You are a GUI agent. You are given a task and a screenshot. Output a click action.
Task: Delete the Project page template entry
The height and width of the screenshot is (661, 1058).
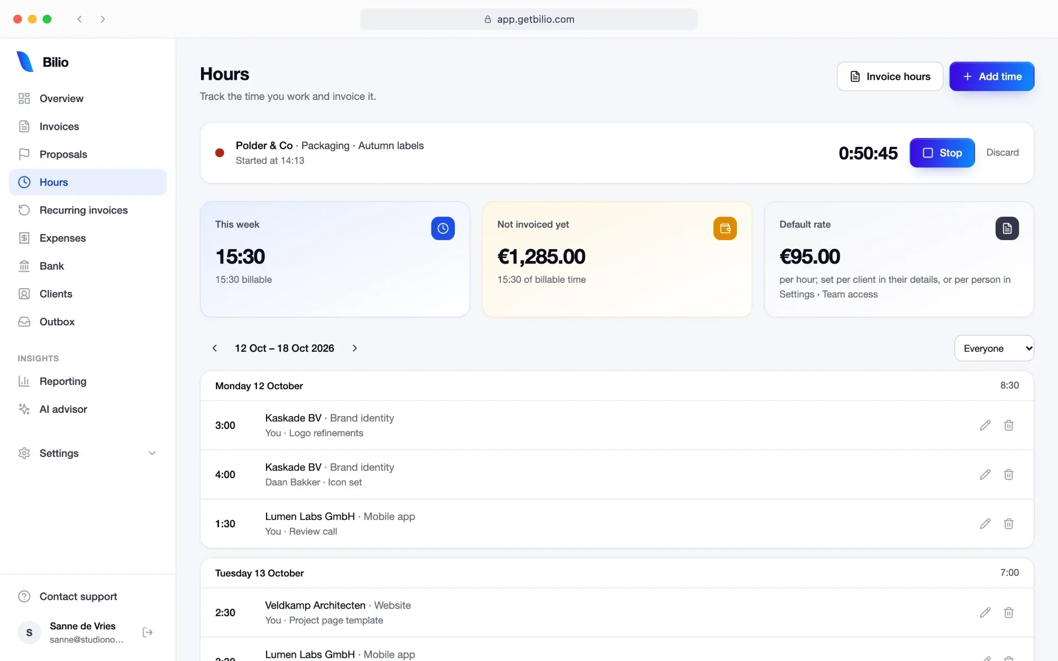[1009, 612]
